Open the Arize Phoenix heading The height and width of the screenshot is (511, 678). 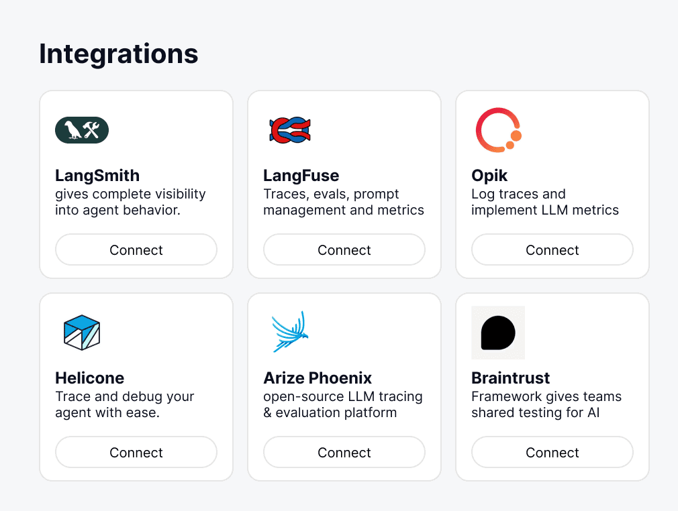[x=318, y=378]
